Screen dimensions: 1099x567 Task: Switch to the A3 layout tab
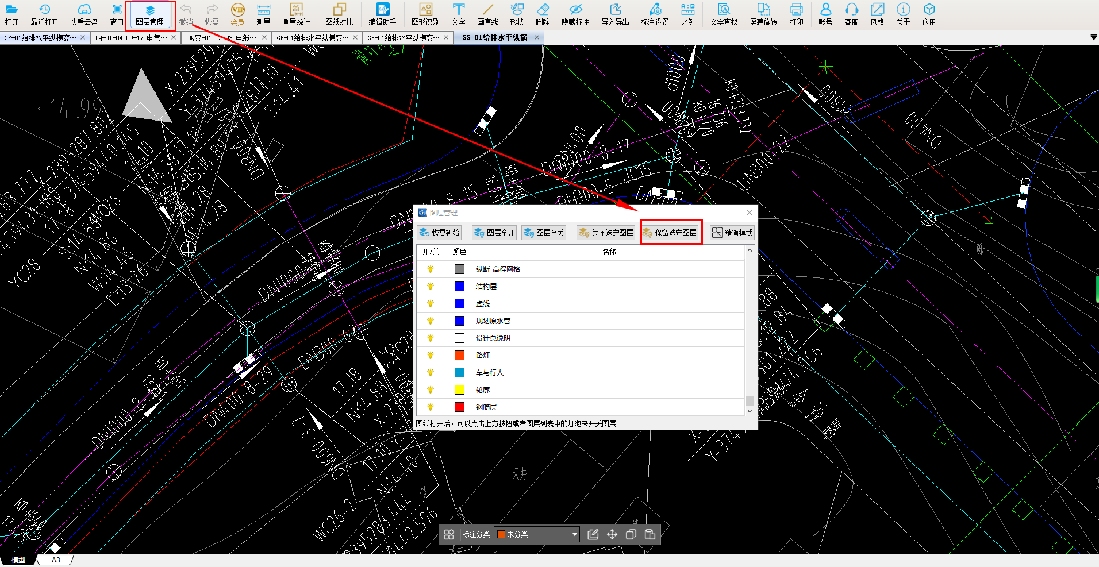pyautogui.click(x=56, y=560)
